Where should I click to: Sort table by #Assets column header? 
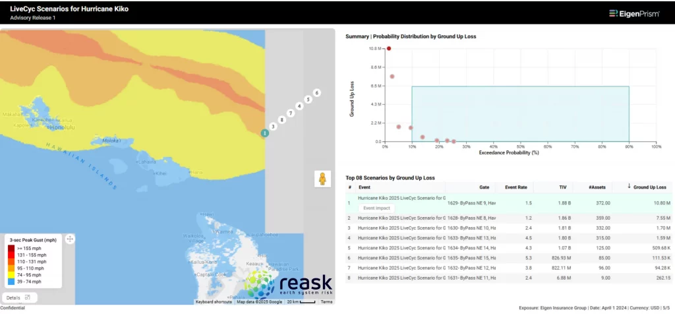[x=597, y=187]
